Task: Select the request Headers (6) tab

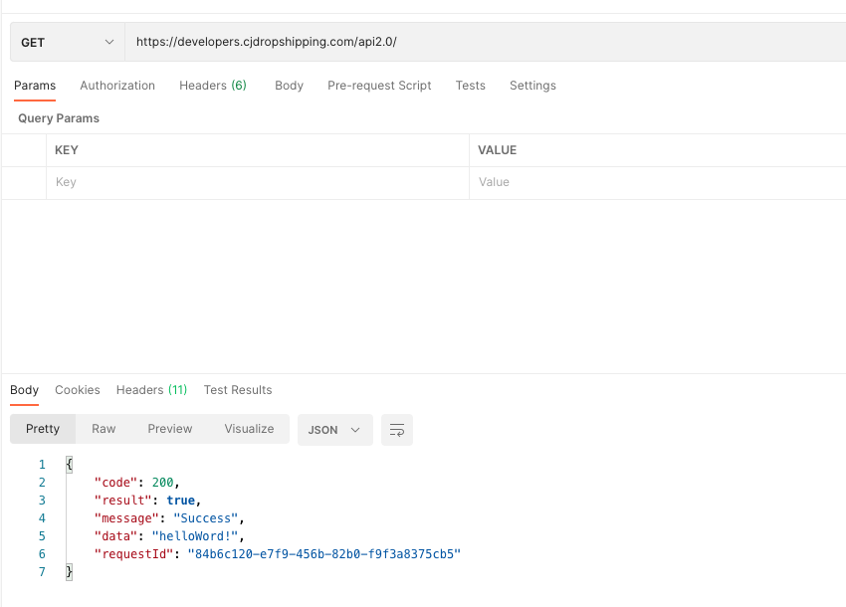Action: tap(213, 86)
